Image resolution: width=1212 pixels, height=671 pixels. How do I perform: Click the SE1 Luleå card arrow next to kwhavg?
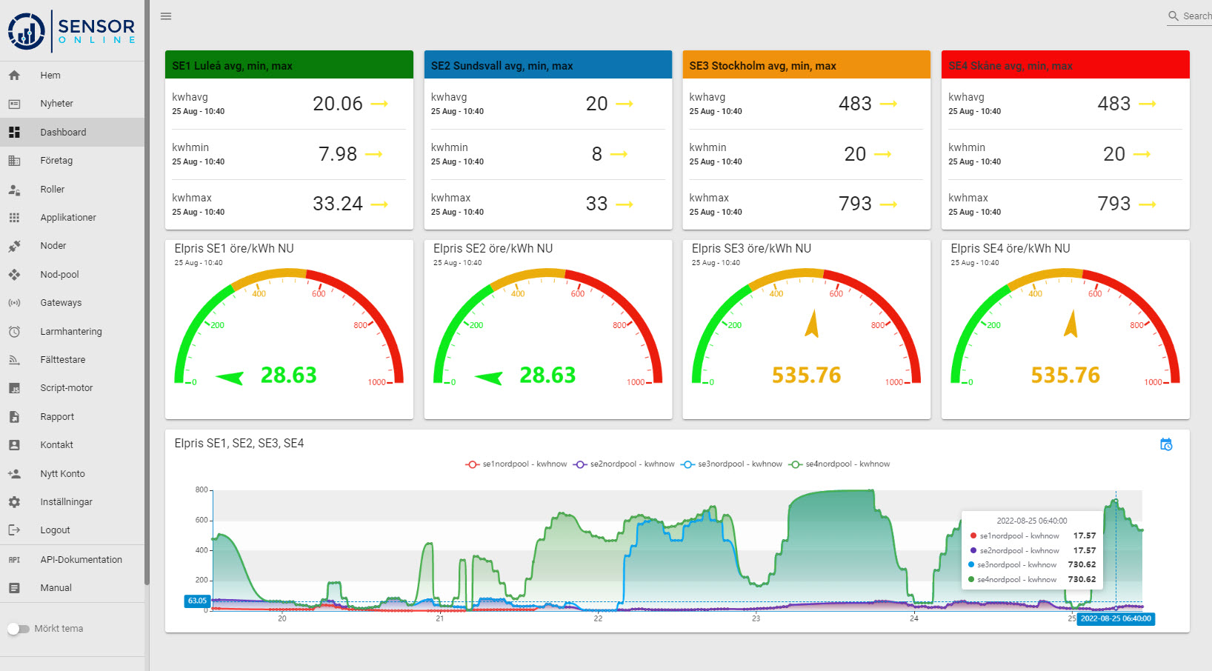379,104
